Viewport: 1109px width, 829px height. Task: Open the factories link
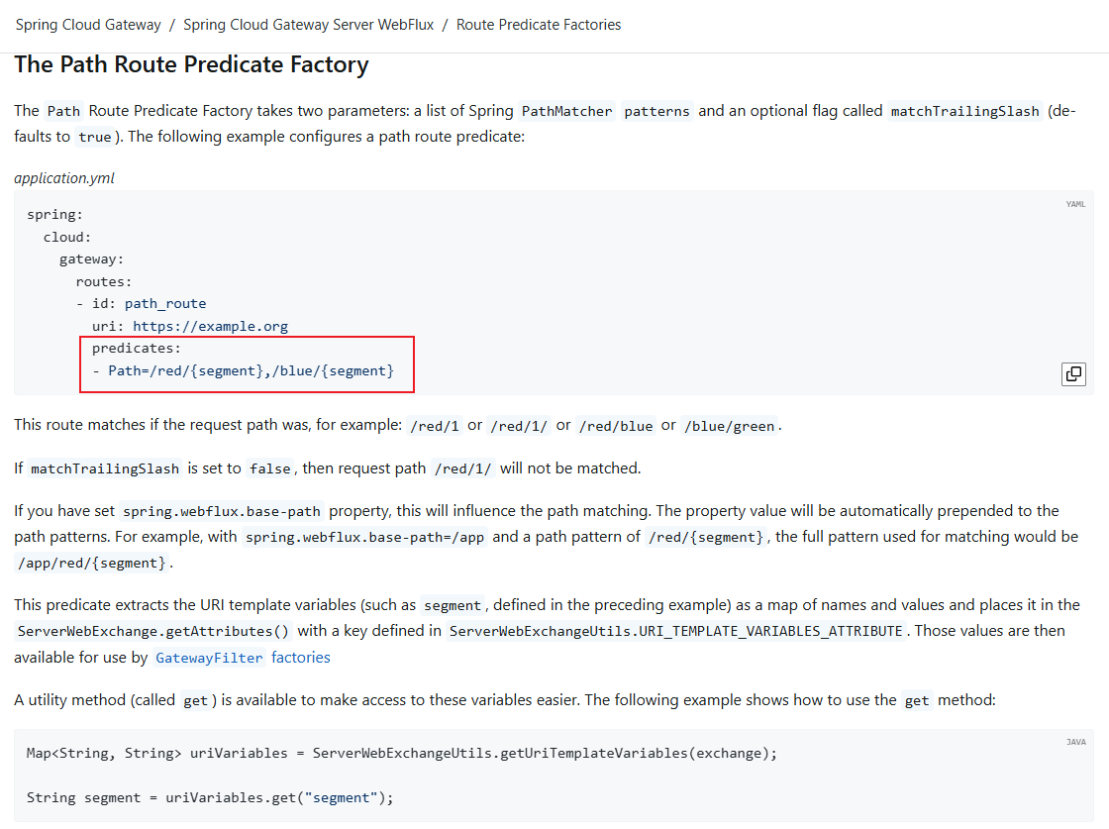click(x=301, y=657)
